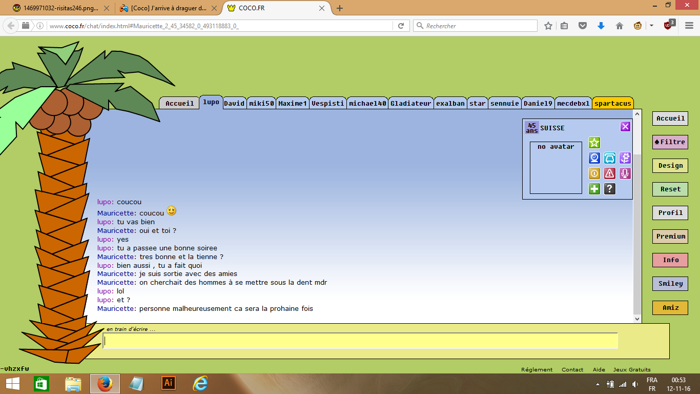Open the star chat tab
700x394 pixels.
[478, 103]
